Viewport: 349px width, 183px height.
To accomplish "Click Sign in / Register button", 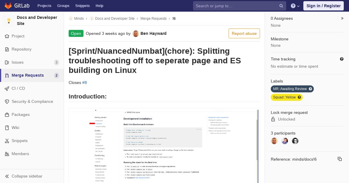I will point(323,6).
